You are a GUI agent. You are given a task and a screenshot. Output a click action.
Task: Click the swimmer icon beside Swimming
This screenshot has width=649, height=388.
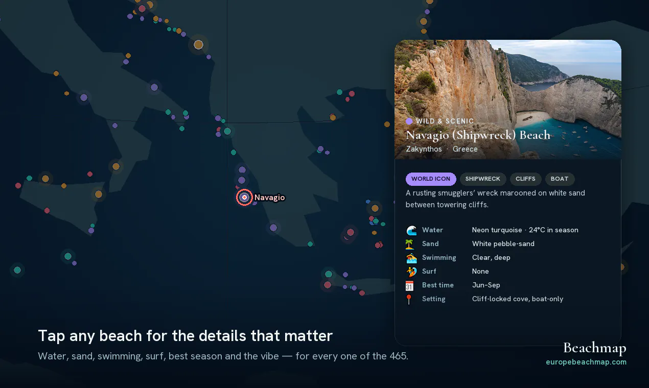point(411,258)
